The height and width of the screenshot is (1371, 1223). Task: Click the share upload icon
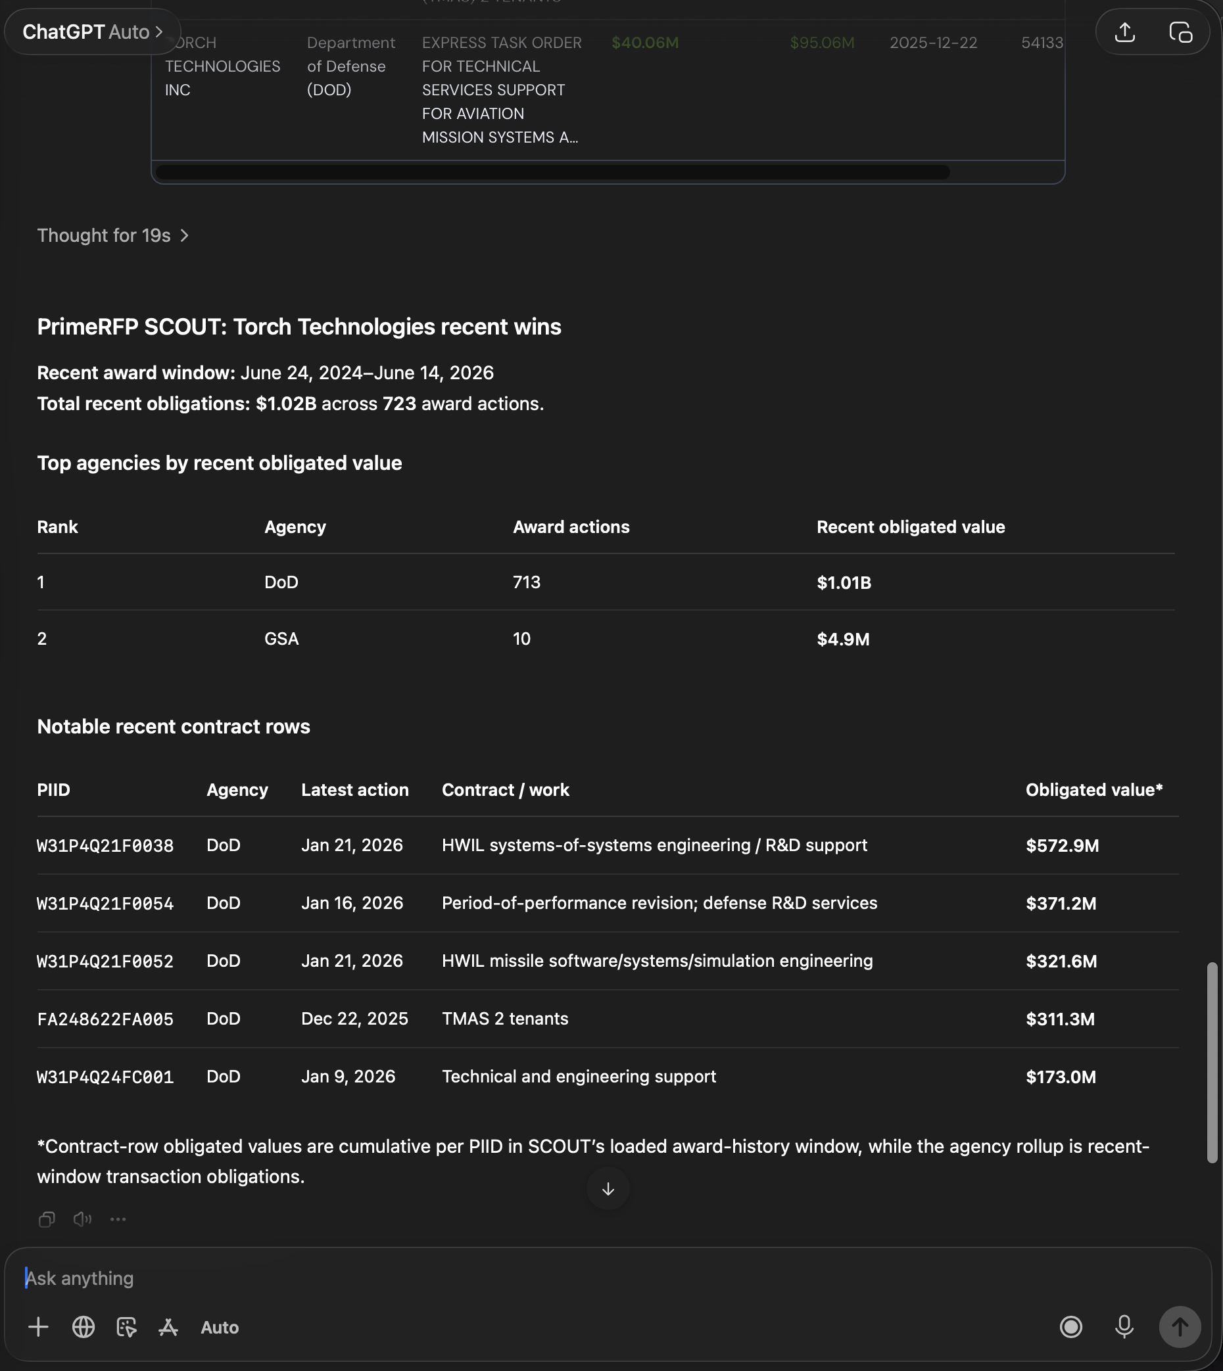(x=1125, y=32)
